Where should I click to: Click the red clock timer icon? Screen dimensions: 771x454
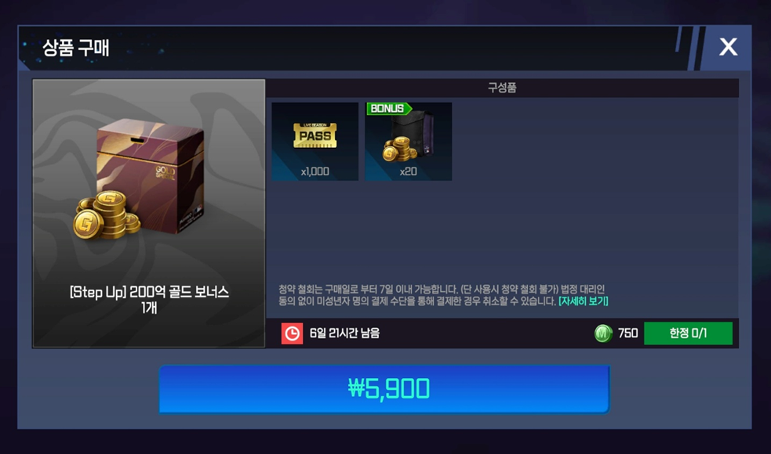[292, 333]
